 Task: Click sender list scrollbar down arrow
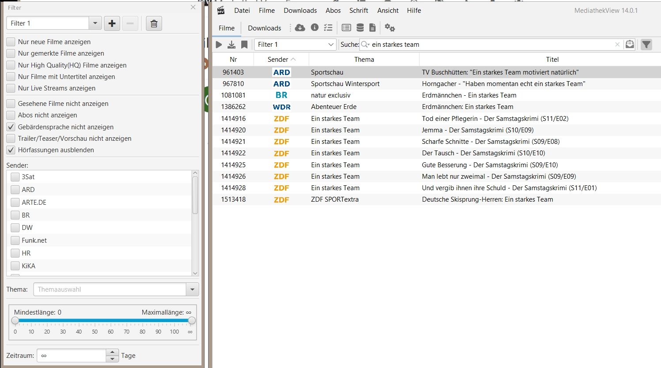click(x=195, y=273)
